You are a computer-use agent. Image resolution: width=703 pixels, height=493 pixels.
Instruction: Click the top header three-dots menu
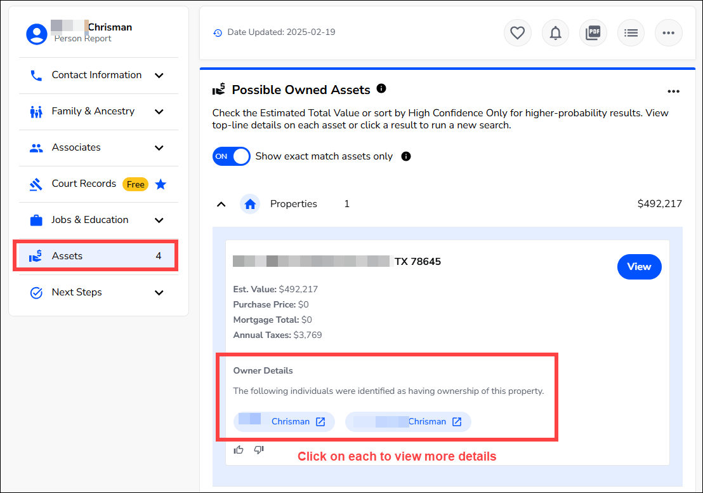point(668,33)
